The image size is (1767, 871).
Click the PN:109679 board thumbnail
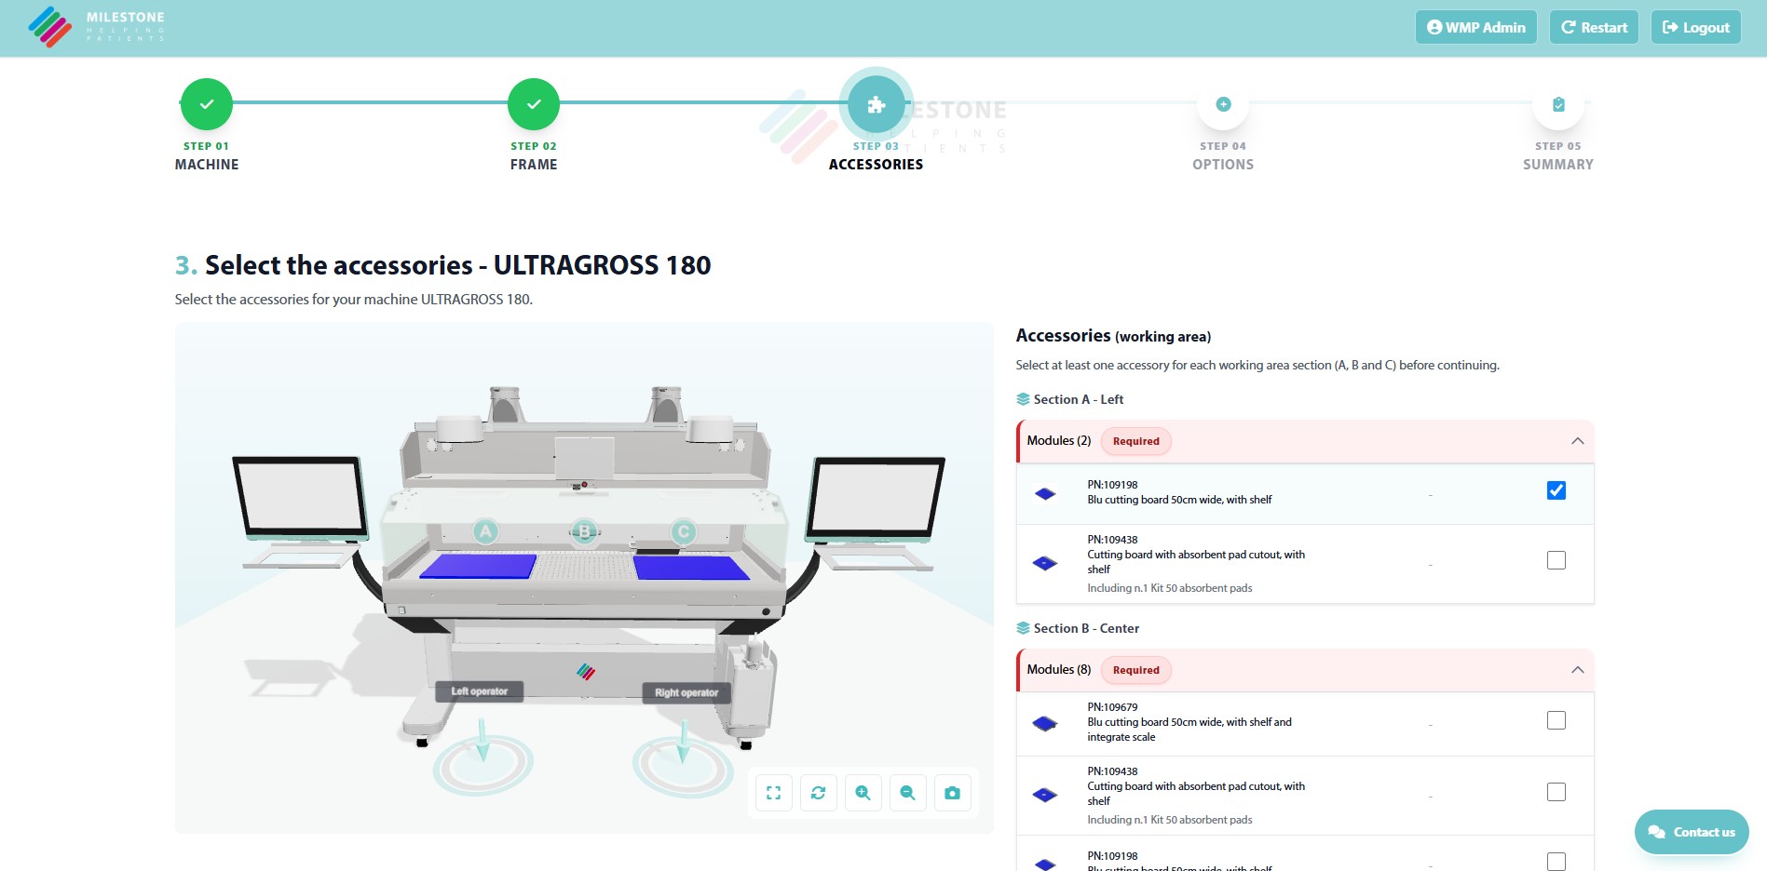click(1045, 723)
